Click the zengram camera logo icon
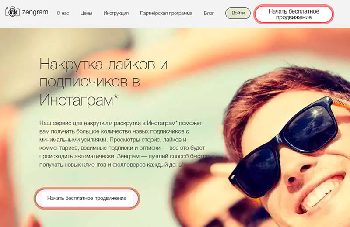This screenshot has height=227, width=350. click(12, 13)
